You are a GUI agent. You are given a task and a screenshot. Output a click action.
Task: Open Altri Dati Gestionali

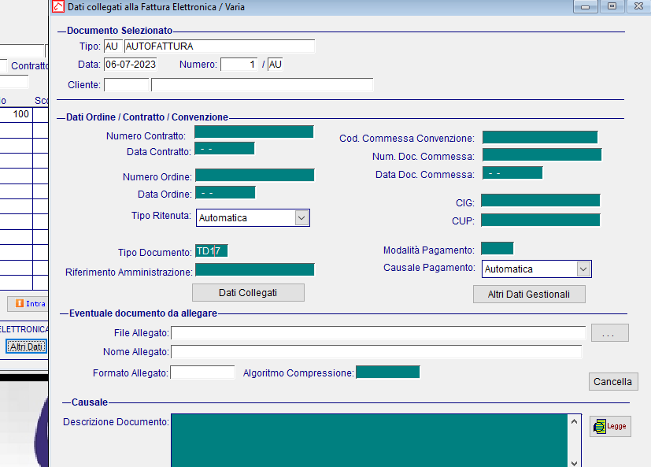pos(529,295)
